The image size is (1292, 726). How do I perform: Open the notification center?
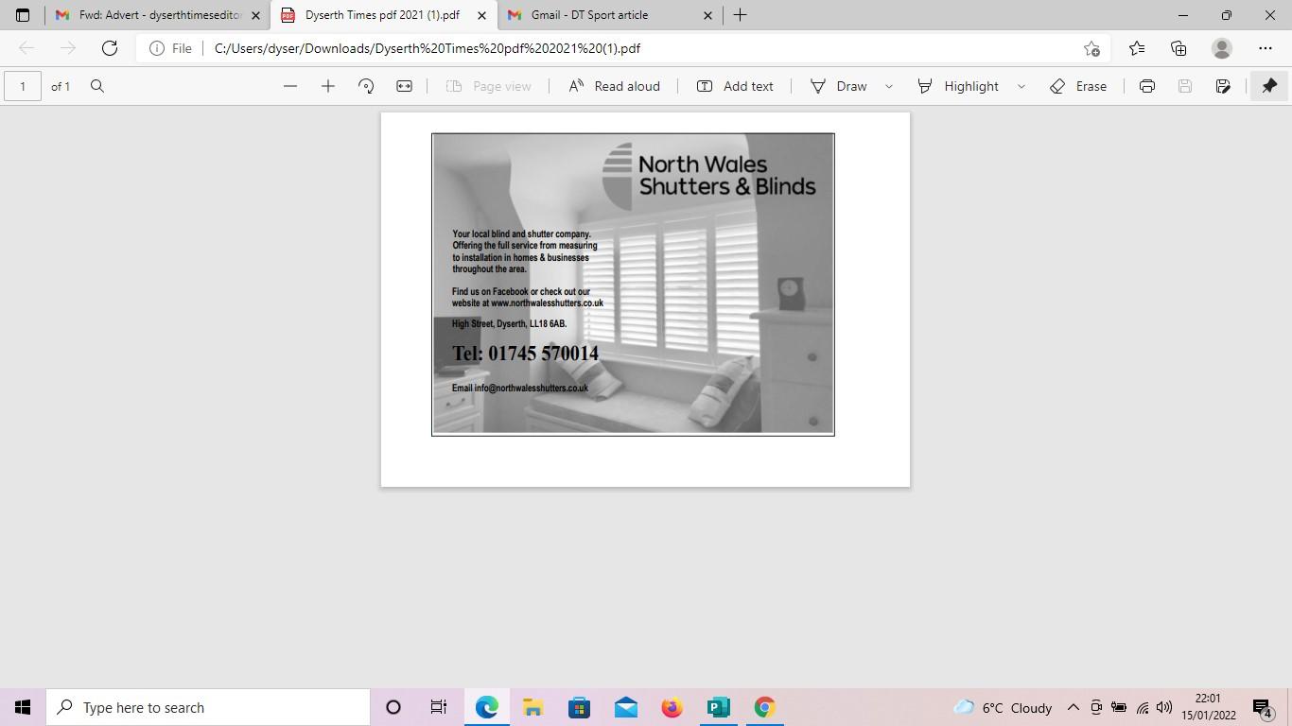point(1264,707)
